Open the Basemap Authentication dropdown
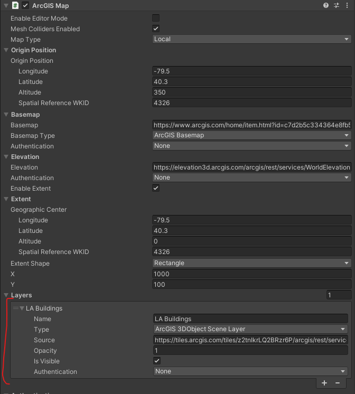Screen dimensions: 355x394 (251, 146)
